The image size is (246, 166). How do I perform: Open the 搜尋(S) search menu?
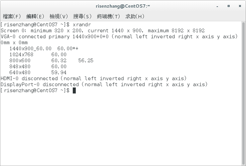coord(82,16)
